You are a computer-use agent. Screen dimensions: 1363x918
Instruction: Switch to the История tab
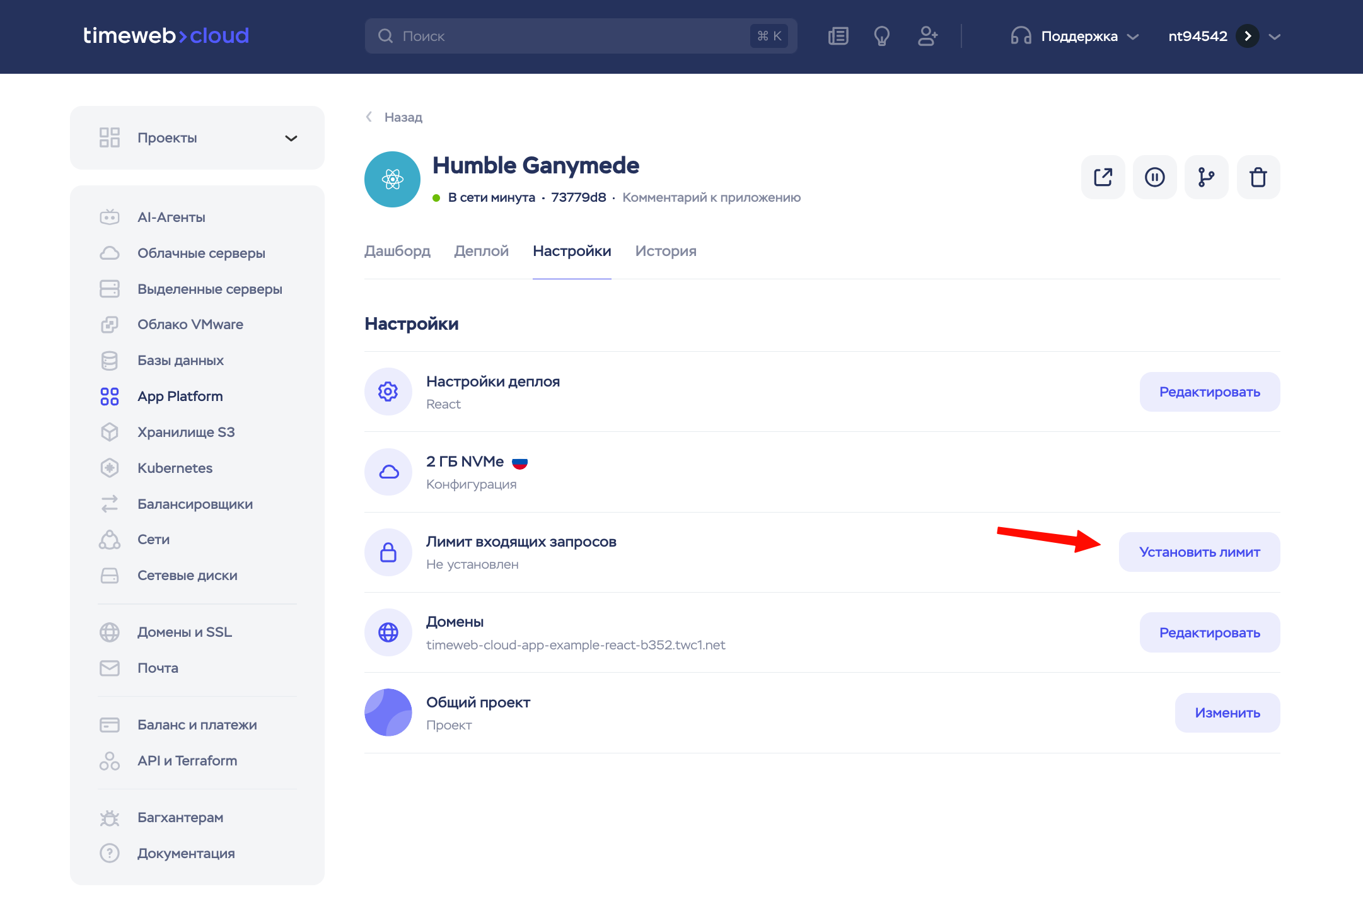pyautogui.click(x=665, y=251)
